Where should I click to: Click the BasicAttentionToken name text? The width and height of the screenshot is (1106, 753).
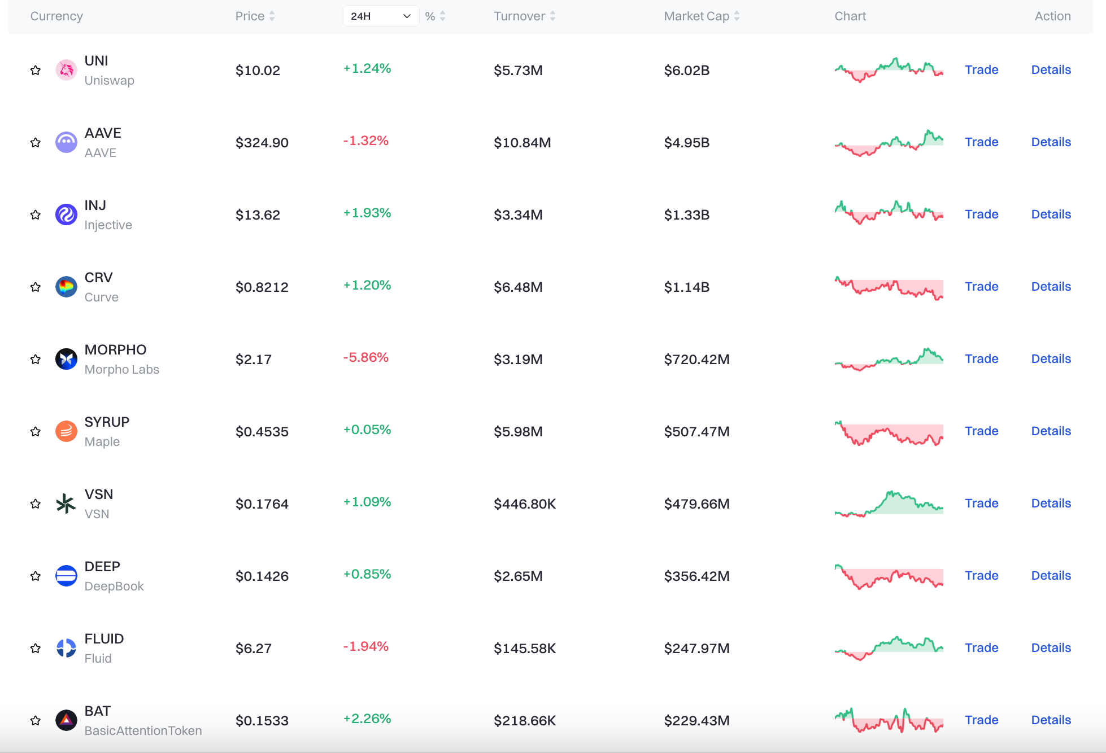point(143,731)
